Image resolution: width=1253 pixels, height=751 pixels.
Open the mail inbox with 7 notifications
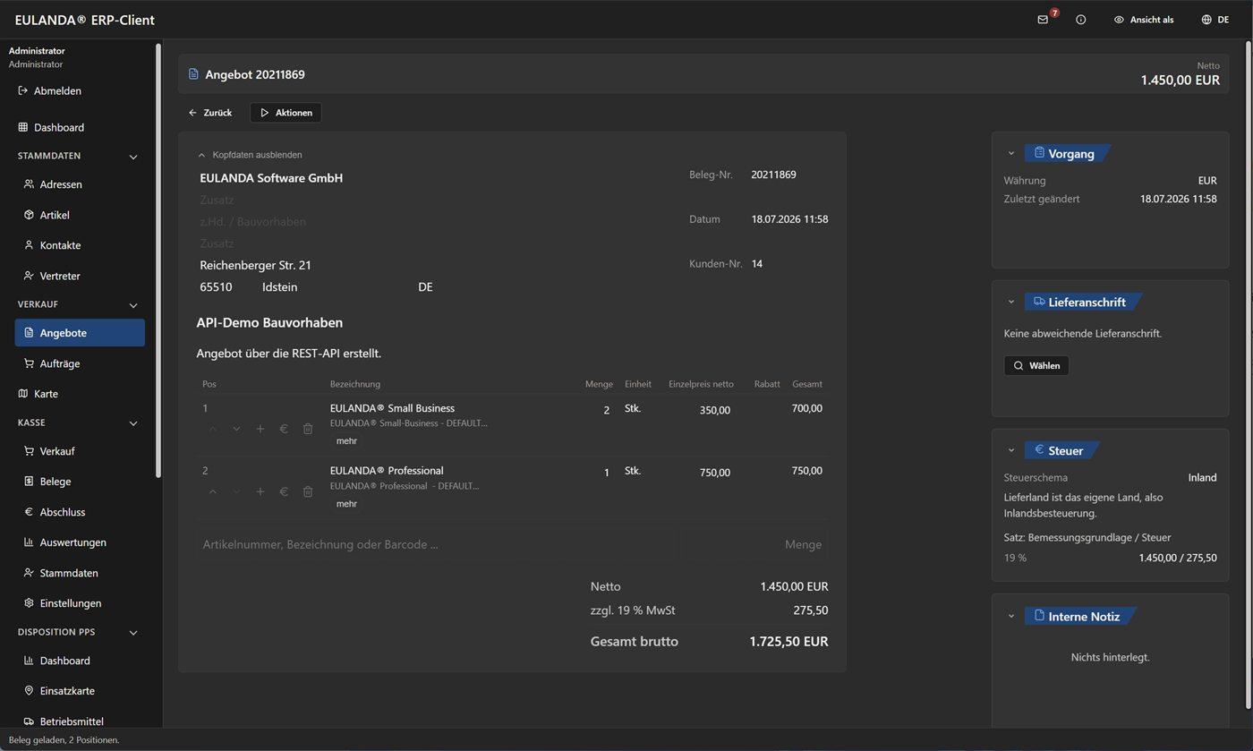[1044, 20]
